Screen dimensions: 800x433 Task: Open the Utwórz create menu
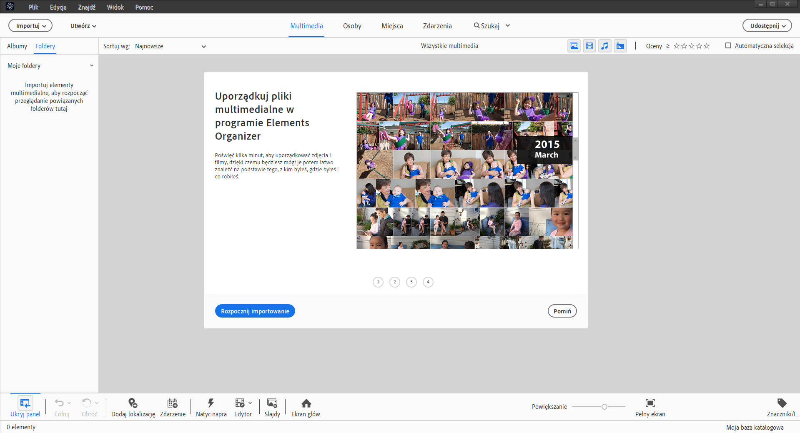coord(83,26)
